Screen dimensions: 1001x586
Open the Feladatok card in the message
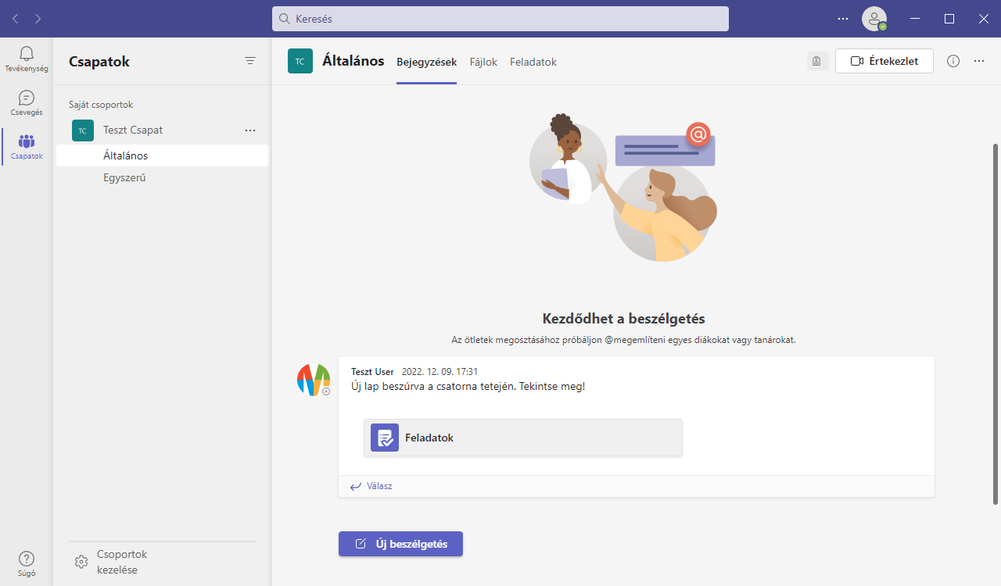pos(522,438)
